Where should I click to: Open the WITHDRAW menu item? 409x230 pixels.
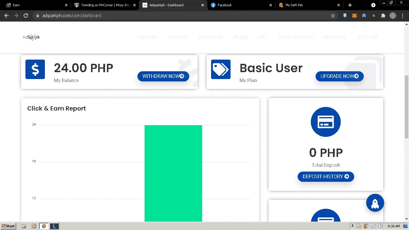pos(210,37)
